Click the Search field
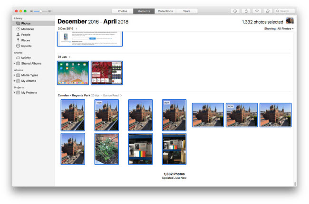 pyautogui.click(x=284, y=11)
